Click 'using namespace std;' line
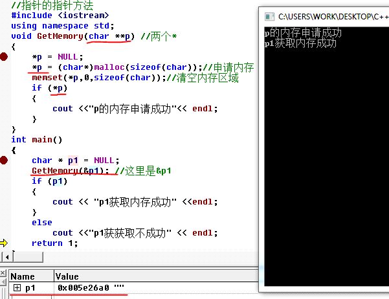The width and height of the screenshot is (389, 299). [63, 26]
